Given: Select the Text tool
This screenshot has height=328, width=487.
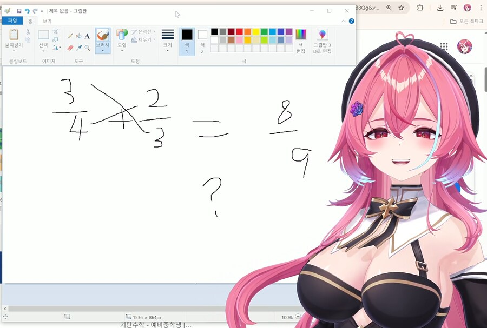Looking at the screenshot, I should pyautogui.click(x=87, y=36).
